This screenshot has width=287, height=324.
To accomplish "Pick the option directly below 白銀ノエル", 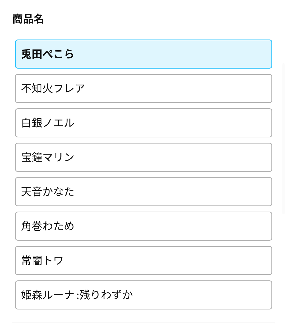I will tap(143, 157).
